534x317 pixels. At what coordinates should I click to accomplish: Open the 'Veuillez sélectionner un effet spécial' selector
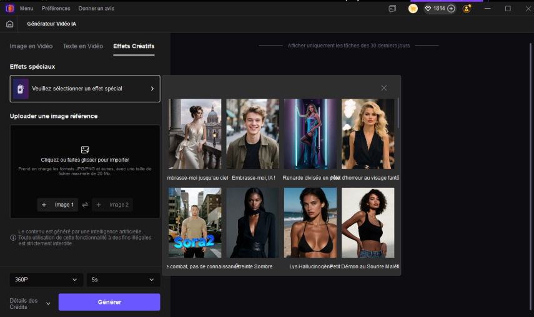point(85,89)
